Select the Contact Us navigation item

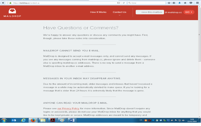(x=119, y=12)
